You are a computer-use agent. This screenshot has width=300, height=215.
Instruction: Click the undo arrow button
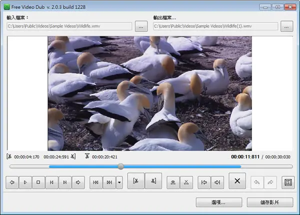[257, 183]
